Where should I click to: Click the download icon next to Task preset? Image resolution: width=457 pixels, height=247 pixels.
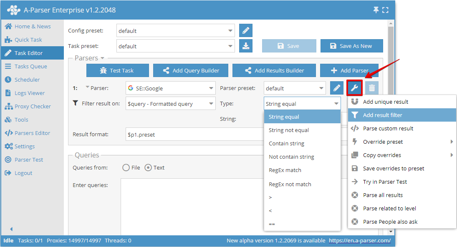(245, 46)
